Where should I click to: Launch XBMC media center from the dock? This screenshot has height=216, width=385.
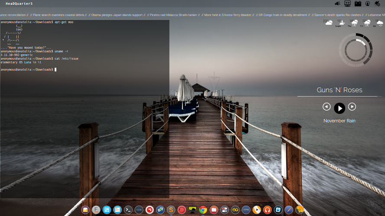tap(246, 210)
